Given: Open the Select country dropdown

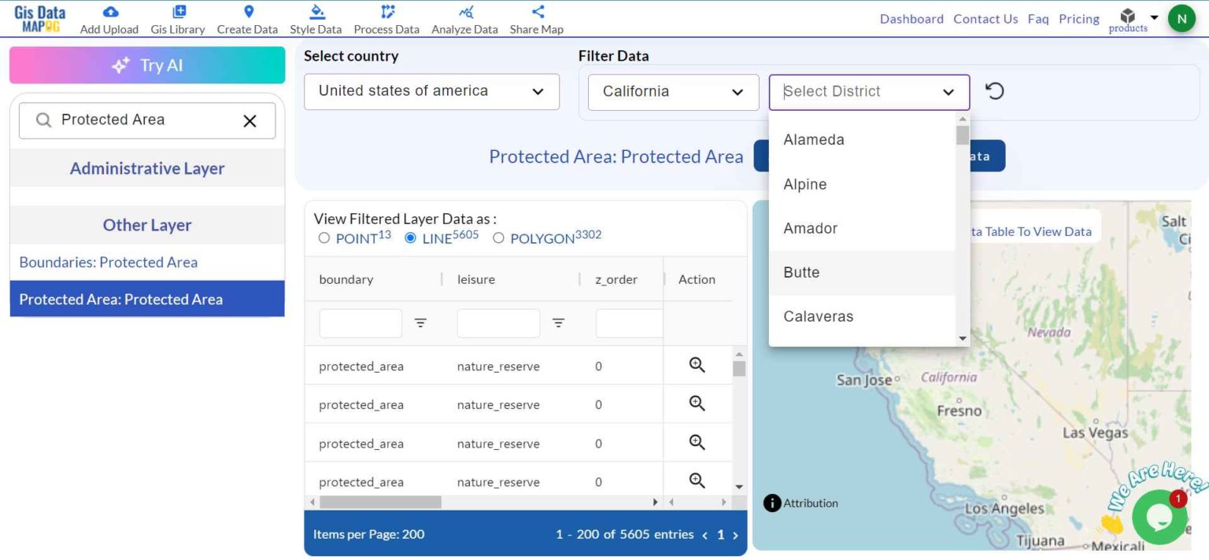Looking at the screenshot, I should 431,92.
